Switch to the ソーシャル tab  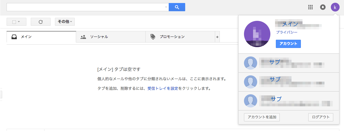click(x=110, y=37)
